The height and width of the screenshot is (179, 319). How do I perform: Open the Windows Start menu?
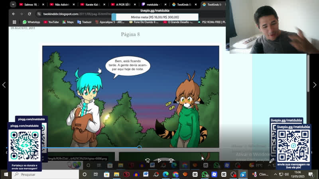click(6, 174)
